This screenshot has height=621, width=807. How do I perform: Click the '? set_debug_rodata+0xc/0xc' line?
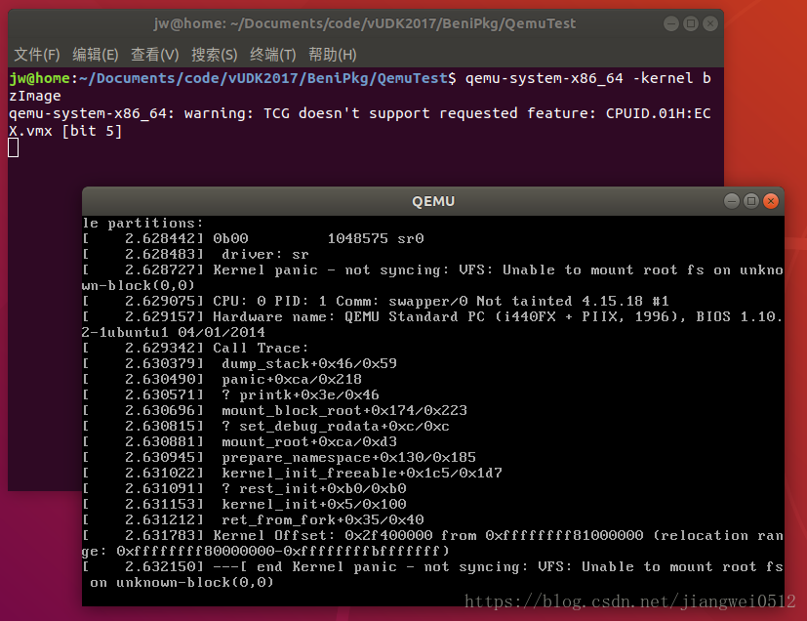coord(266,426)
